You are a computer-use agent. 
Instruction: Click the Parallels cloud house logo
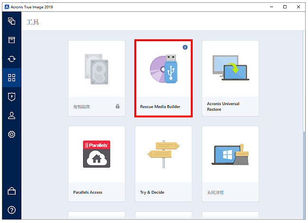(x=96, y=154)
